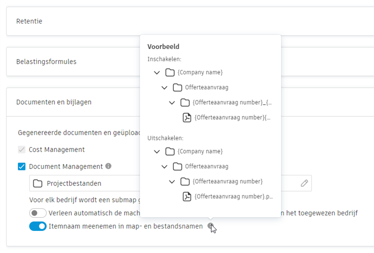Uncheck the Document Management checkbox
The width and height of the screenshot is (374, 253).
(22, 166)
